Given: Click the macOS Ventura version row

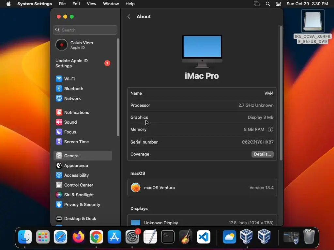Looking at the screenshot, I should click(x=202, y=188).
